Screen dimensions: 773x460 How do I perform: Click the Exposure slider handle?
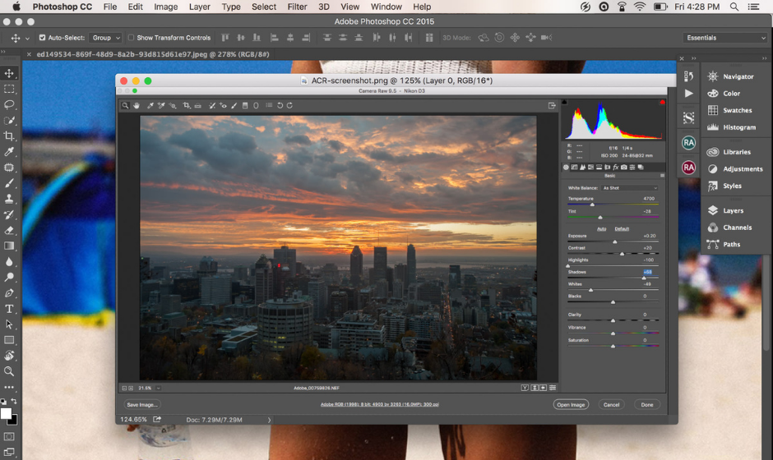pyautogui.click(x=615, y=241)
